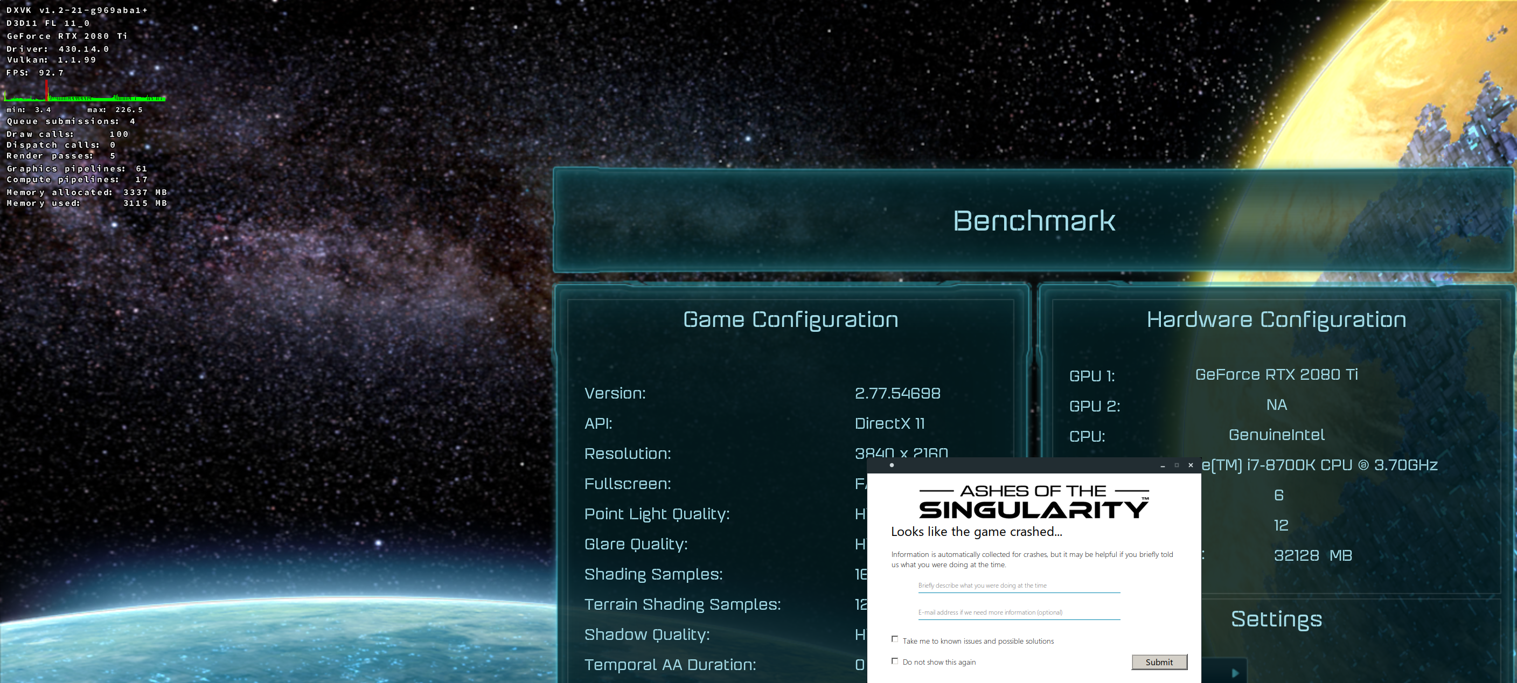
Task: Click the FPS frametime graph in the DXVK overlay
Action: pyautogui.click(x=86, y=91)
